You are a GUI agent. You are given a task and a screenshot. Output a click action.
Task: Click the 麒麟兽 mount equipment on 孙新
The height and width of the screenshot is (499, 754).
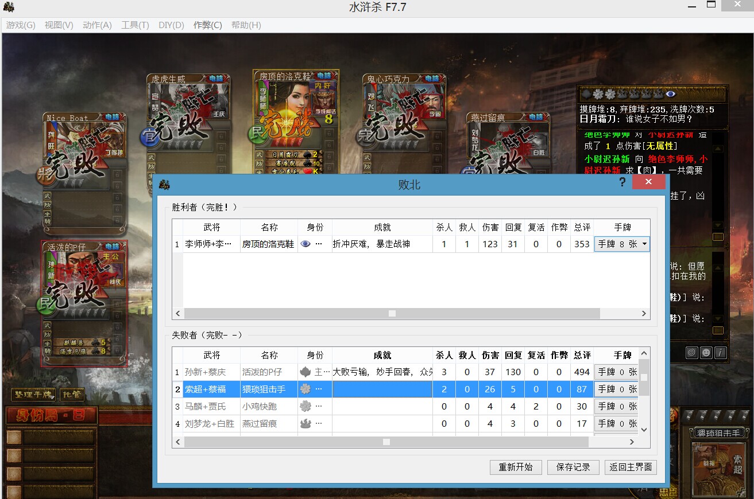coord(80,342)
